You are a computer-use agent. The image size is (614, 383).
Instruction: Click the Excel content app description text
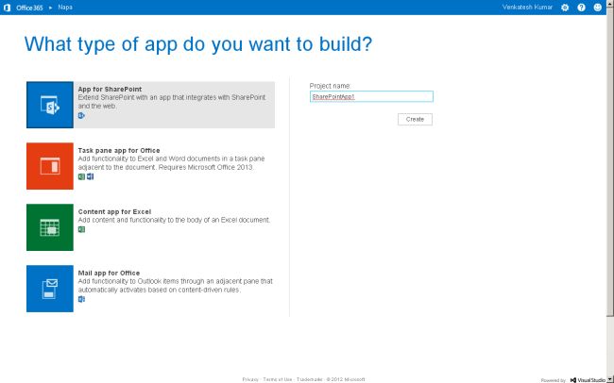pyautogui.click(x=174, y=220)
